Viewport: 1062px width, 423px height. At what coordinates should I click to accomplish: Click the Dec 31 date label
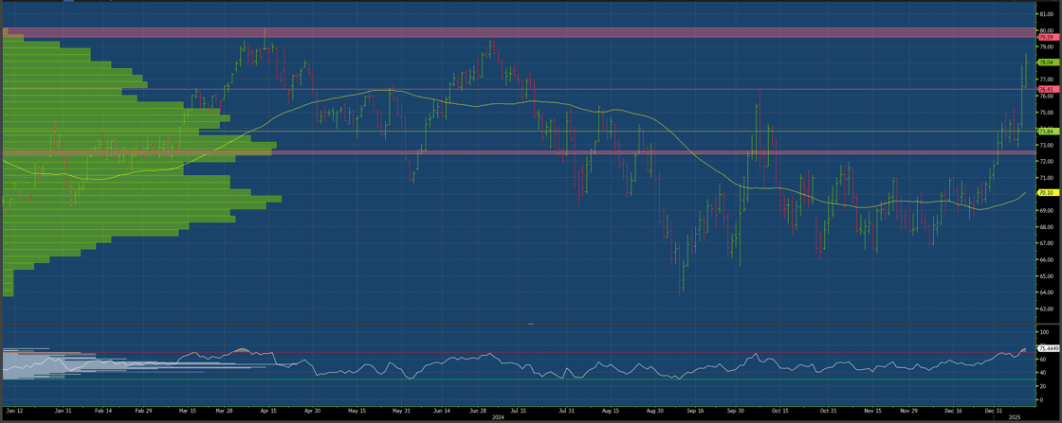pyautogui.click(x=994, y=410)
